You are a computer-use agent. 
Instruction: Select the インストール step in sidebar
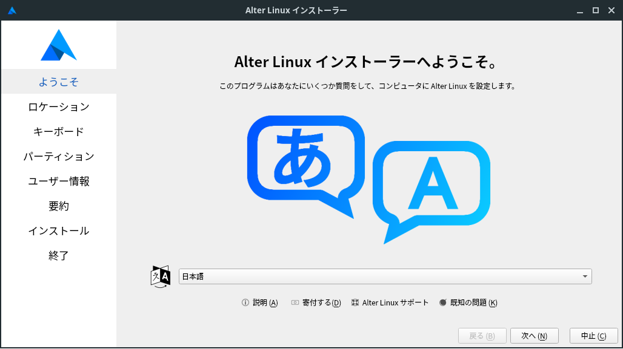pos(59,231)
